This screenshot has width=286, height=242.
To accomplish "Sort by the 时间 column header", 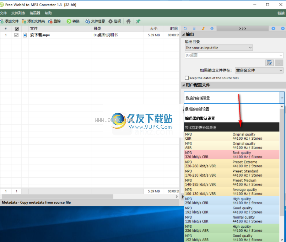I will click(x=172, y=29).
